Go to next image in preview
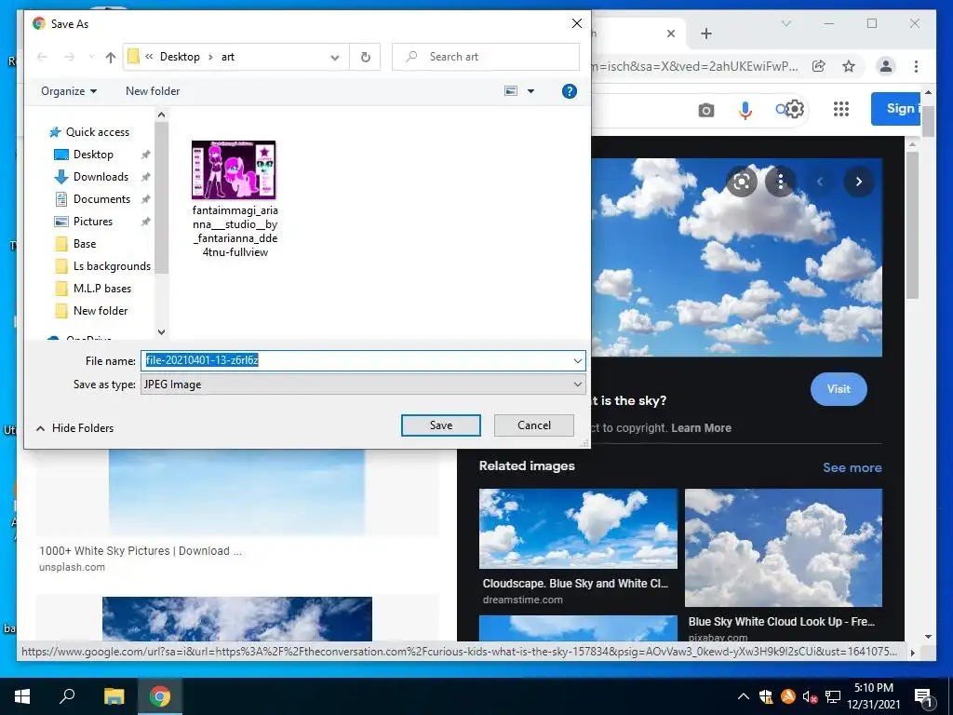This screenshot has width=953, height=715. coord(858,182)
